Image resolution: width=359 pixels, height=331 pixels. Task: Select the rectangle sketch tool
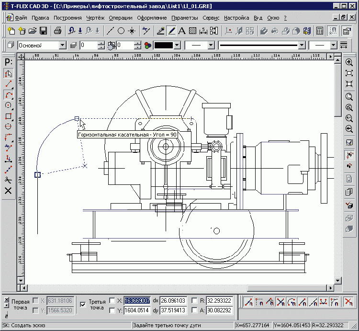pos(8,116)
